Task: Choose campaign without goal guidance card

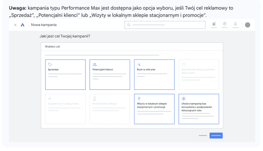Action: [199, 109]
